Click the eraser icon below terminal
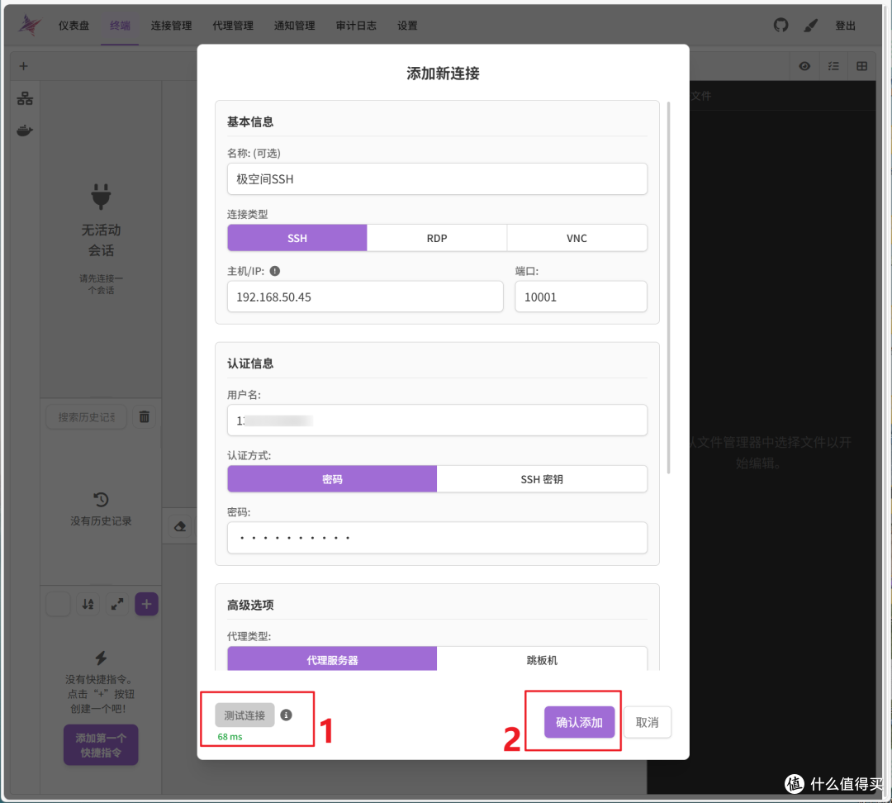The width and height of the screenshot is (892, 803). 180,526
